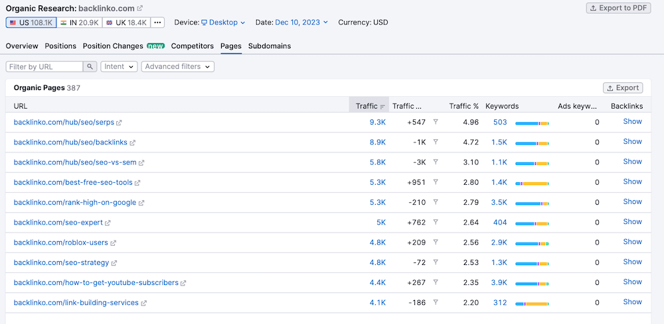
Task: Click filter funnel icon in the +547 row
Action: coord(436,122)
